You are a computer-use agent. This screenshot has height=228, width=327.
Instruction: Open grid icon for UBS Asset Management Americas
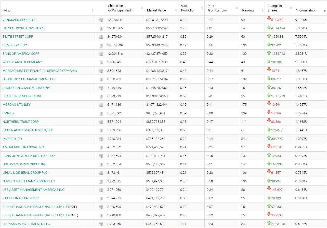(x=101, y=190)
